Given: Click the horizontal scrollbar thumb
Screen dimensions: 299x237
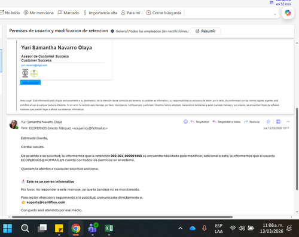Looking at the screenshot, I should [x=122, y=217].
